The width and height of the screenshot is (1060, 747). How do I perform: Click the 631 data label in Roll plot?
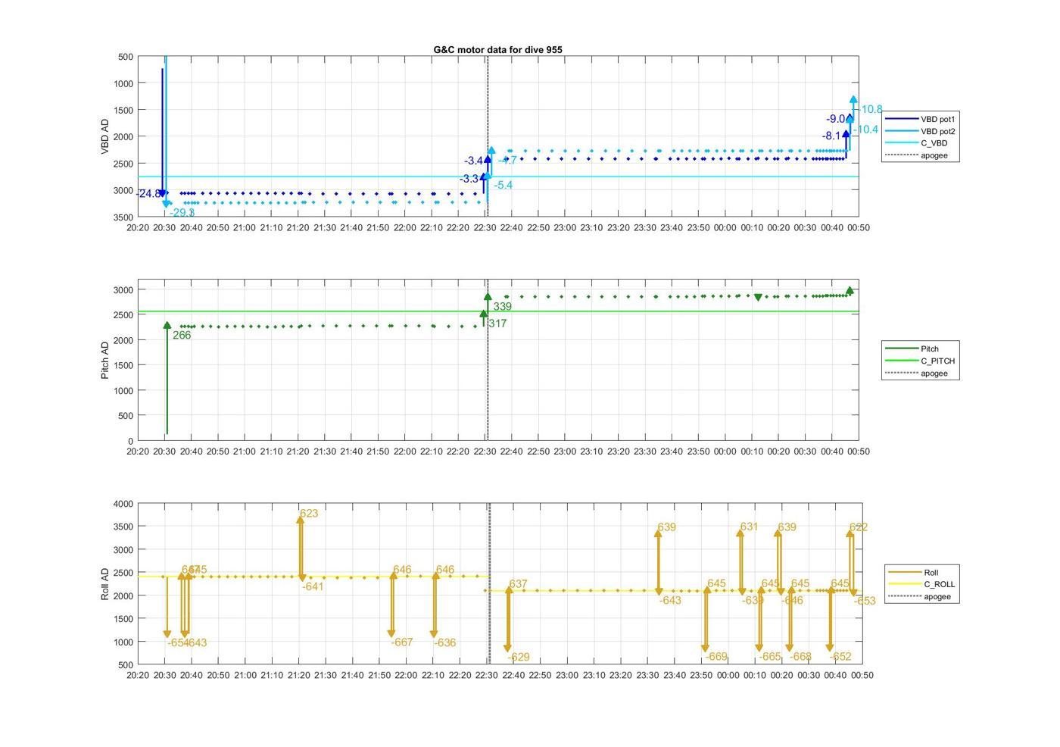click(749, 527)
